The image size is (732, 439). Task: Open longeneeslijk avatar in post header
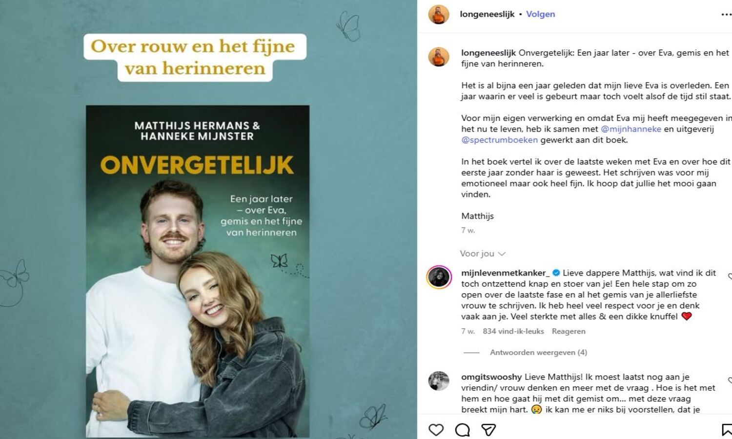(439, 15)
